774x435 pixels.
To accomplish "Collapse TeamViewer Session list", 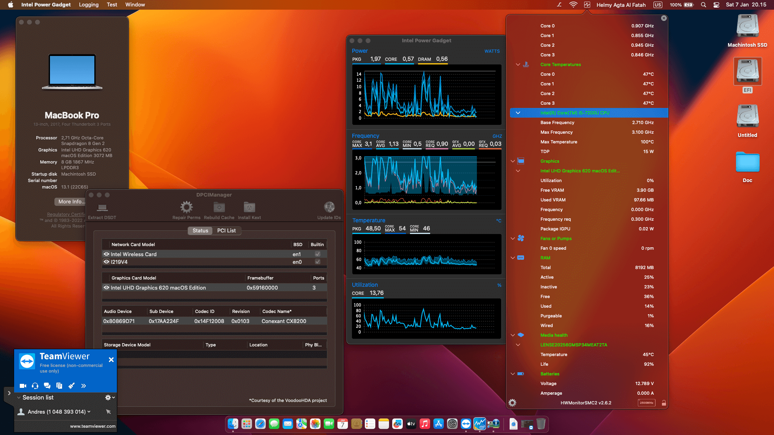I will (x=19, y=398).
